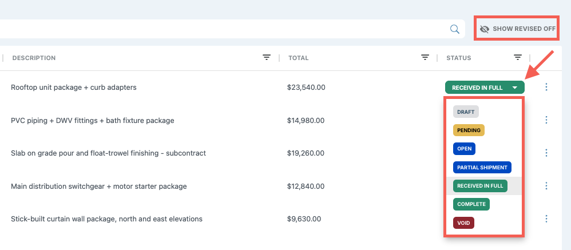Viewport: 571px width, 250px height.
Task: Open row menu for Main distribution switchgear
Action: [x=546, y=186]
